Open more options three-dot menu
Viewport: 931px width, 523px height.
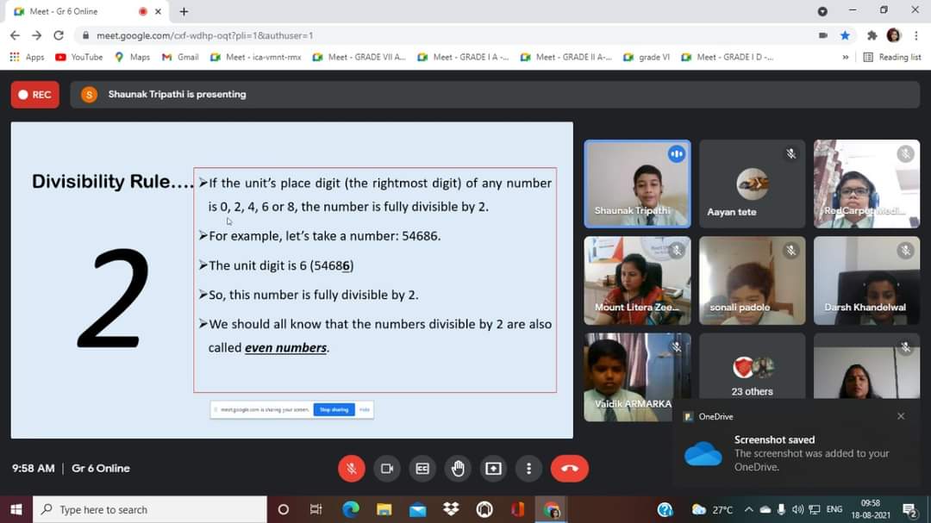pos(528,469)
